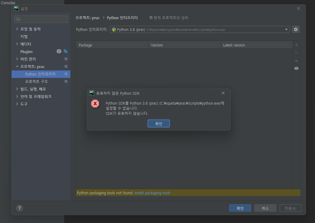Viewport: 315px width, 223px height.
Task: Click the copy icon beside 버전 관리
Action: pos(66,59)
